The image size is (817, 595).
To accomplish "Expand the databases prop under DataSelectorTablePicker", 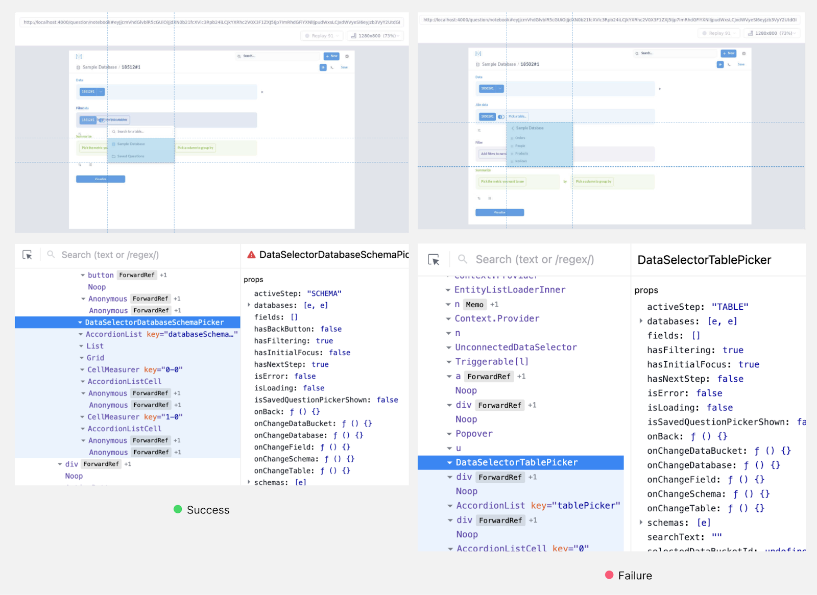I will click(641, 321).
